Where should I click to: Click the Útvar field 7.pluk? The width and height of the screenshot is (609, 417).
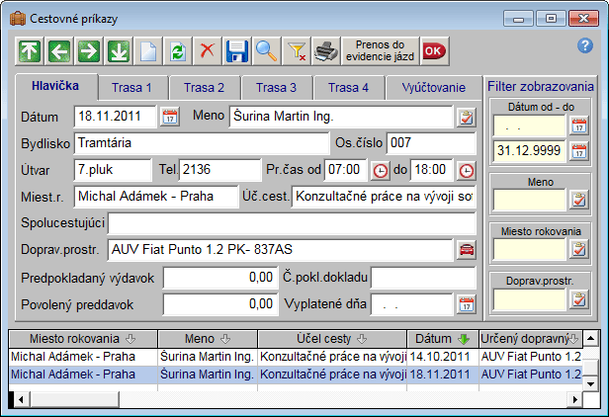(113, 170)
